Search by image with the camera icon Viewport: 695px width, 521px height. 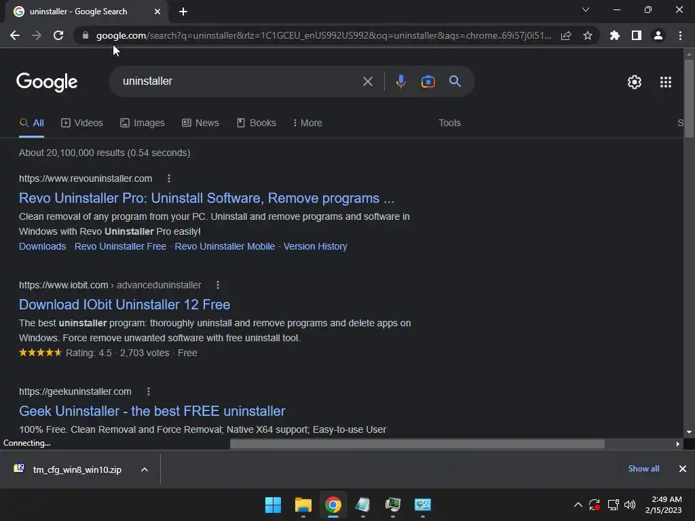[x=428, y=81]
